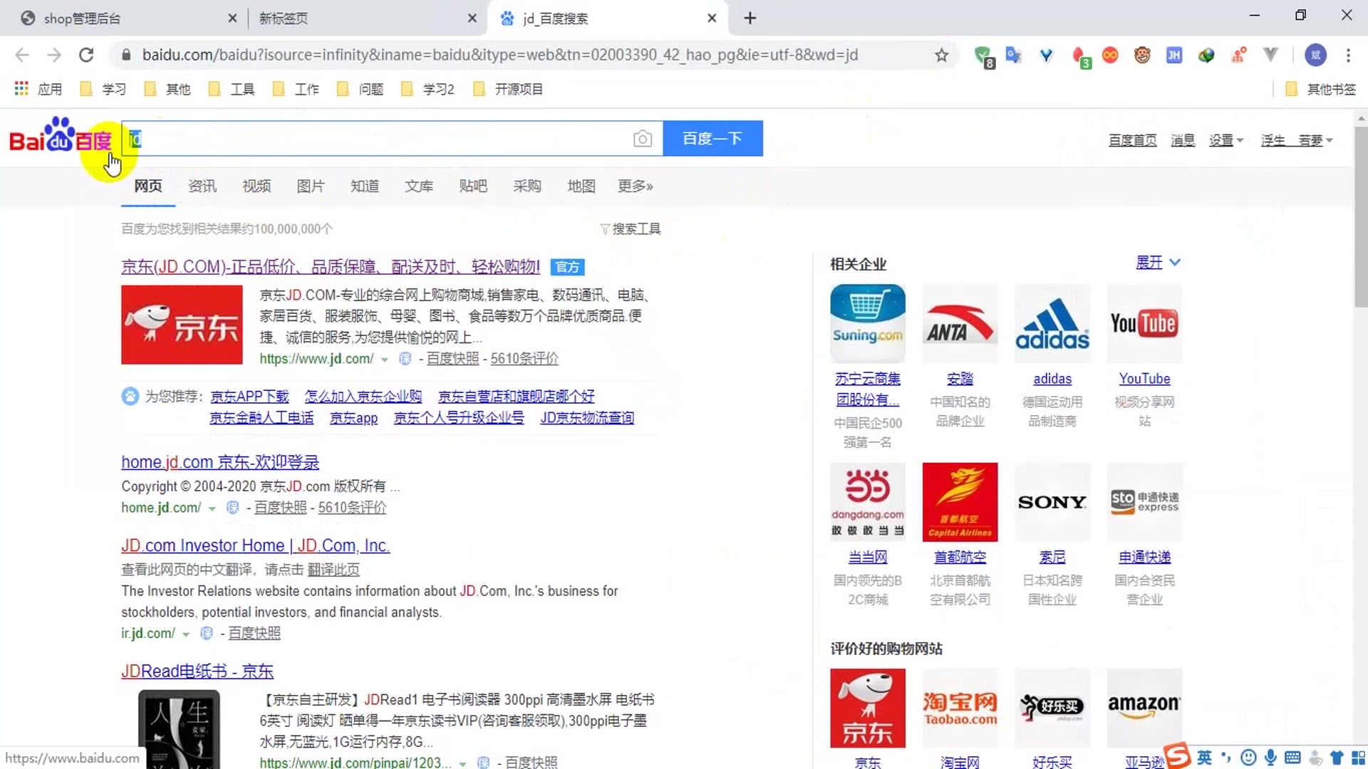Screen dimensions: 1368x769
Task: Click the YouTube company logo
Action: 1144,323
